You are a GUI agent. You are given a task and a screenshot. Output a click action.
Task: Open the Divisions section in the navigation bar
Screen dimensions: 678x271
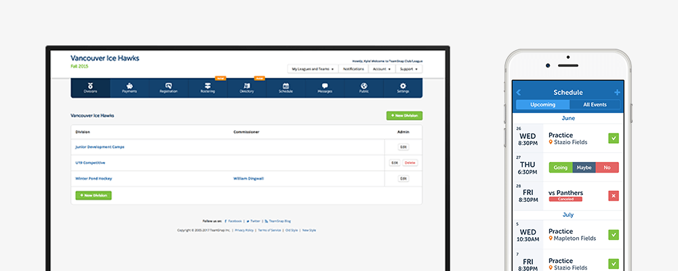pyautogui.click(x=90, y=88)
